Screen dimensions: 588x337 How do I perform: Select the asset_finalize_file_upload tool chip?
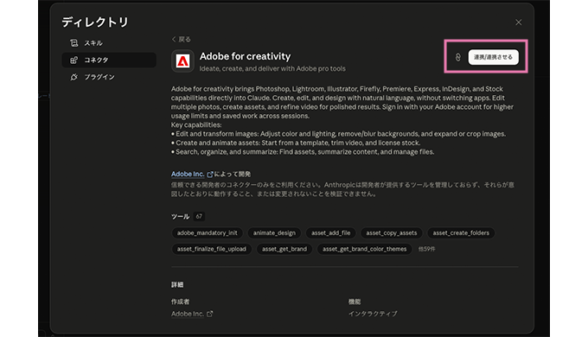212,249
